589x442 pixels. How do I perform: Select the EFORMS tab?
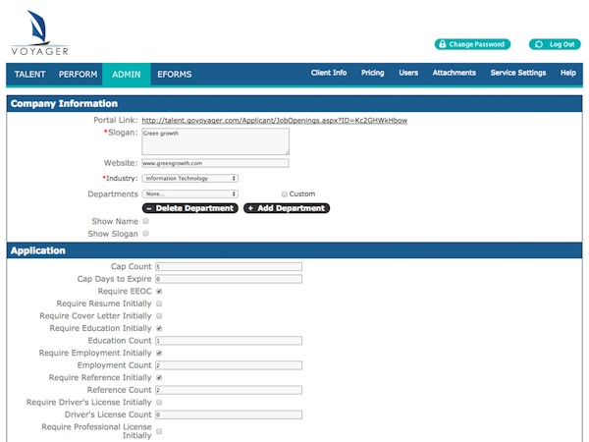click(x=174, y=75)
